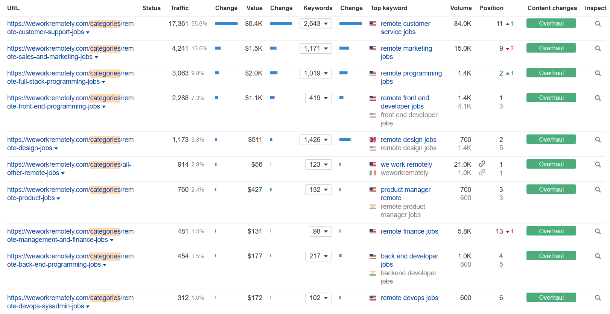This screenshot has height=314, width=610.
Task: Inspect the all-other-remote-jobs row
Action: point(598,165)
